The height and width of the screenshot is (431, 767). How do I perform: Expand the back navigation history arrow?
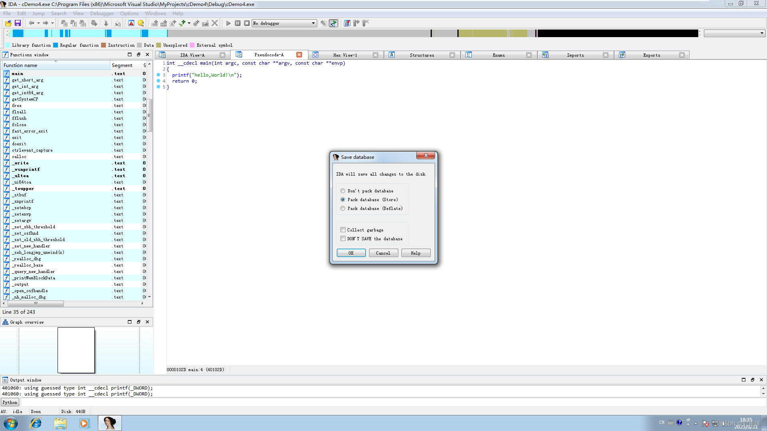[x=38, y=23]
